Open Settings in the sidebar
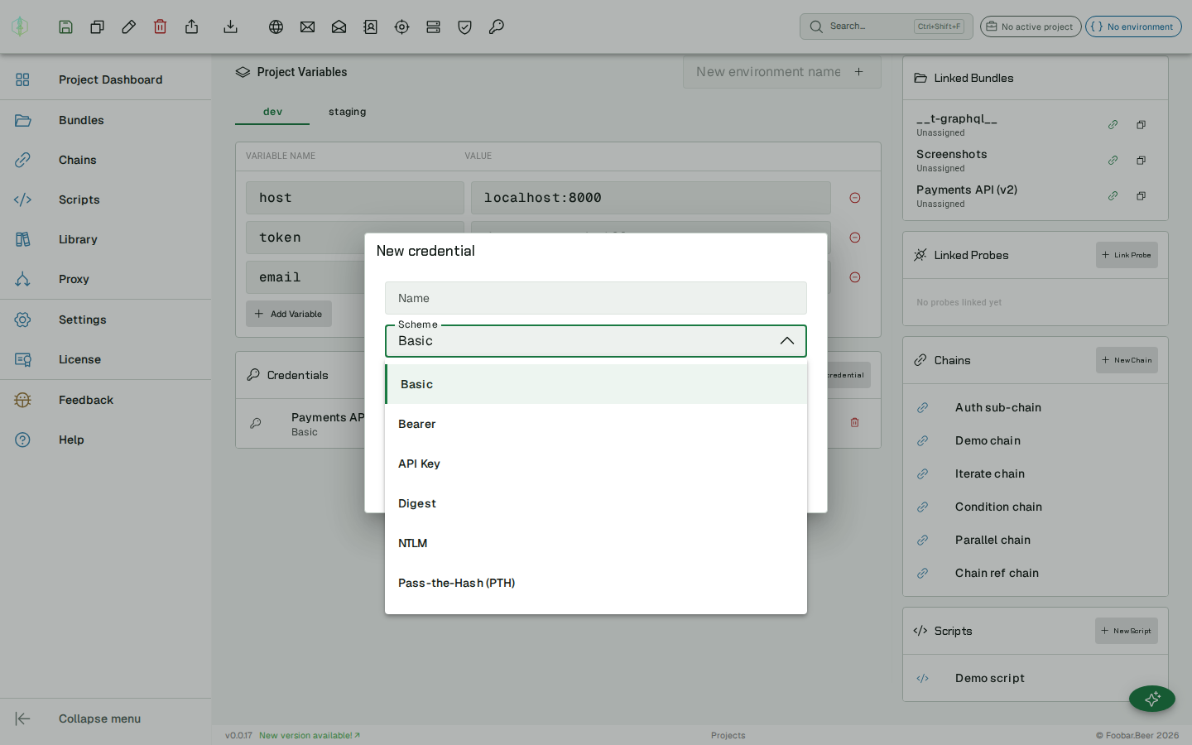The image size is (1192, 745). coord(105,320)
